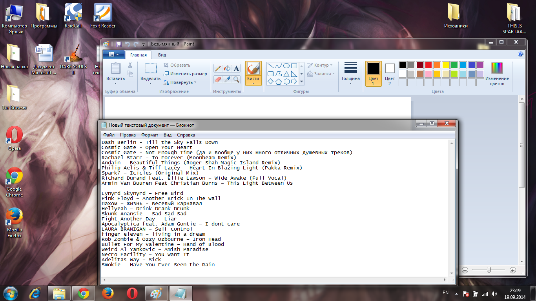The height and width of the screenshot is (302, 536).
Task: Open the Повернуть (Rotate) dropdown
Action: [180, 82]
